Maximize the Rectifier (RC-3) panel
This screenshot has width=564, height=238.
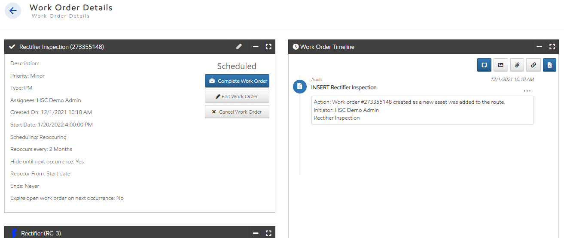coord(268,233)
